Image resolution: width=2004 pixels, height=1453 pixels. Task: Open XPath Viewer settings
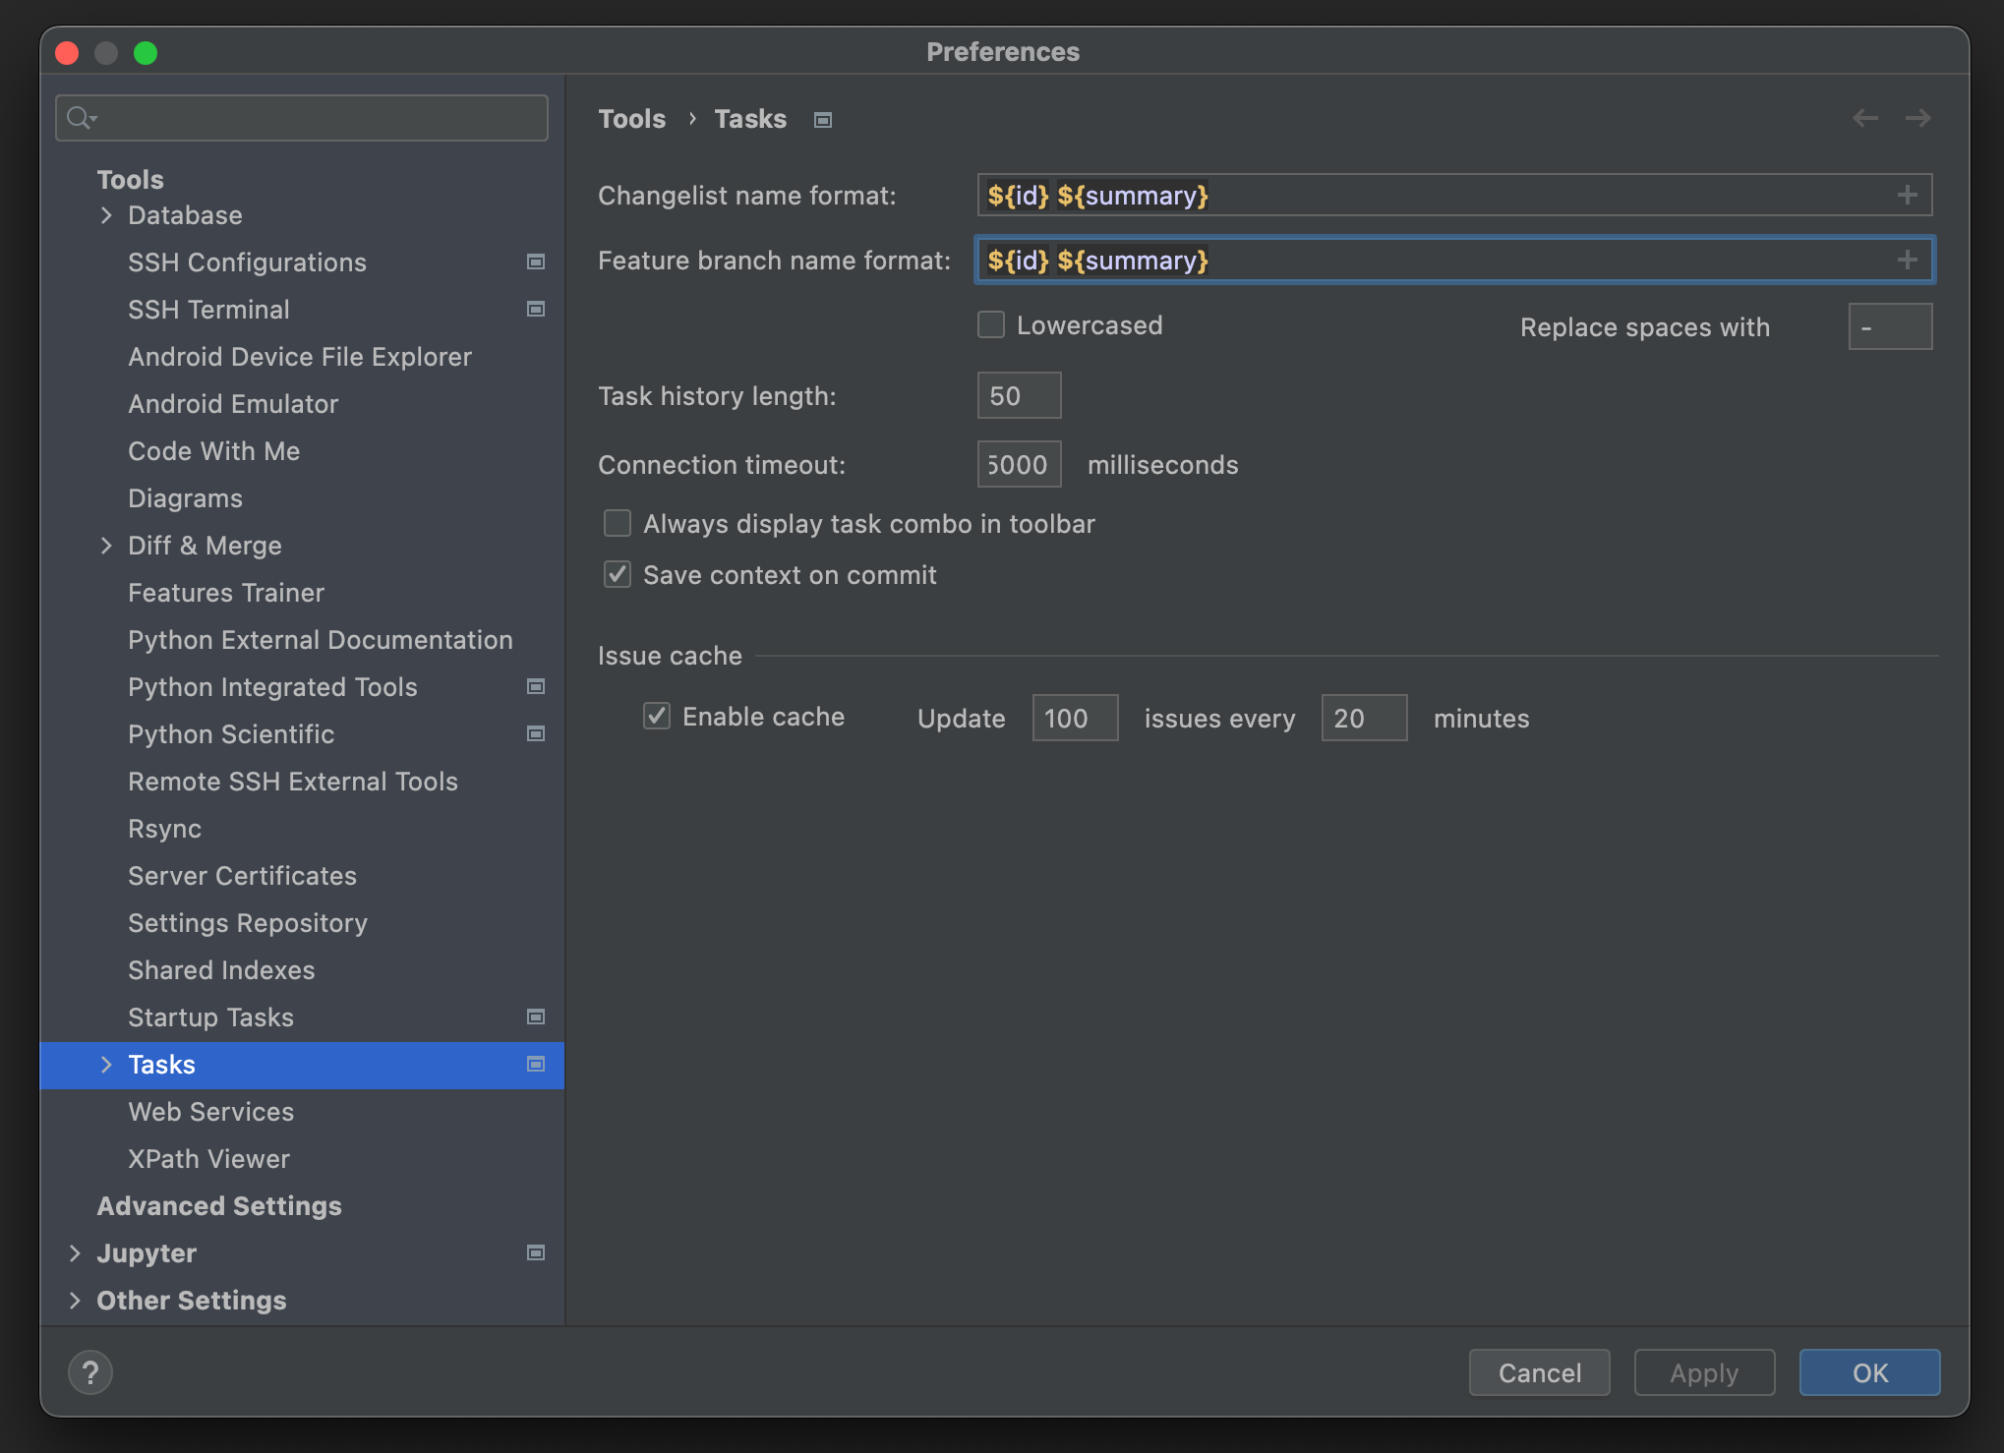coord(208,1159)
